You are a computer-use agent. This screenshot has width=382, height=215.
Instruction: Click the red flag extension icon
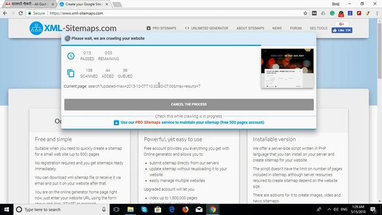359,13
